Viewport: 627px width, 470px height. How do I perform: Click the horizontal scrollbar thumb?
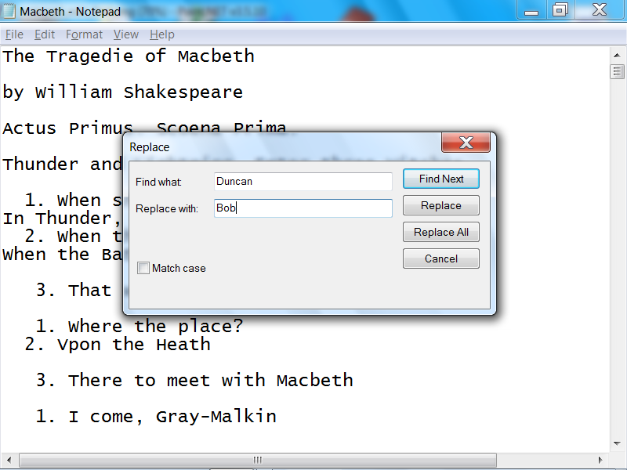[257, 460]
